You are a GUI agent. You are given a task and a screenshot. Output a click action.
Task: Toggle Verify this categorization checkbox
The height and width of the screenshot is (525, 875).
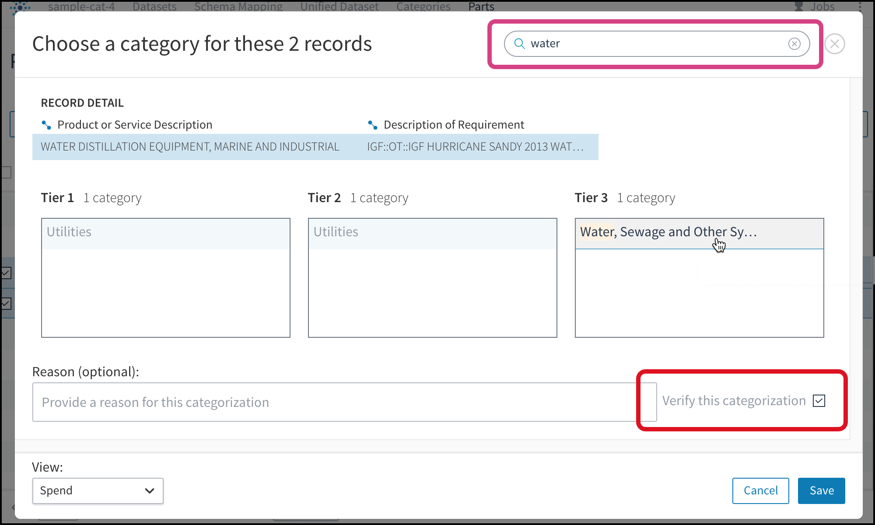pos(819,401)
